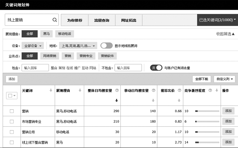Screen dimensions: 238x148
Task: Sort arrow under 移动日均搜索量 column
Action: [x=153, y=100]
